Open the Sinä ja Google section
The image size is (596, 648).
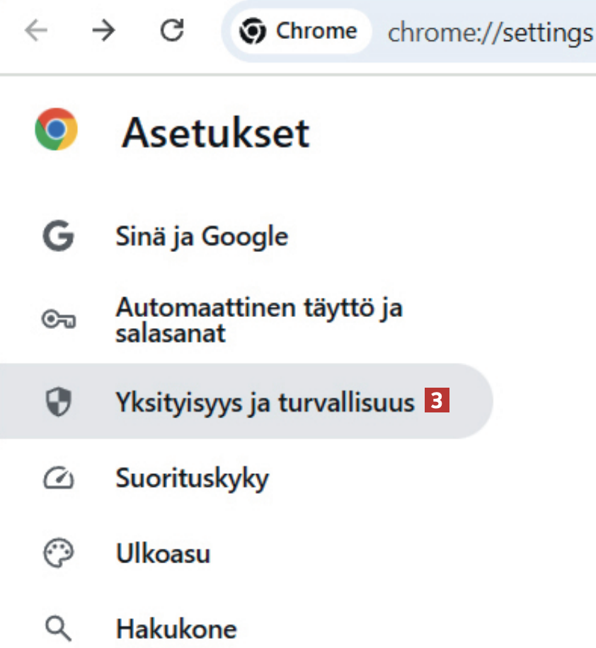pos(202,237)
